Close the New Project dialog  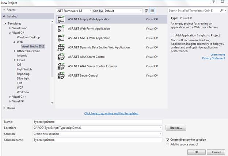[x=223, y=1]
